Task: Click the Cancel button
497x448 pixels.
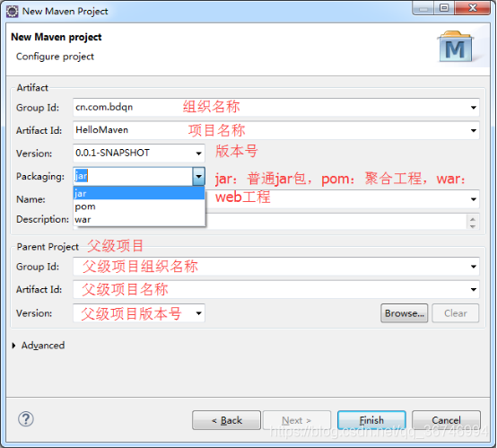Action: (446, 420)
